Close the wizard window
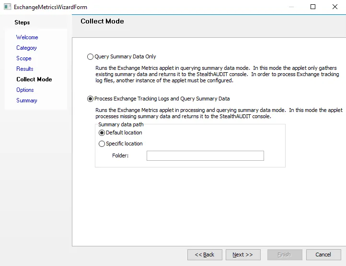 click(335, 7)
